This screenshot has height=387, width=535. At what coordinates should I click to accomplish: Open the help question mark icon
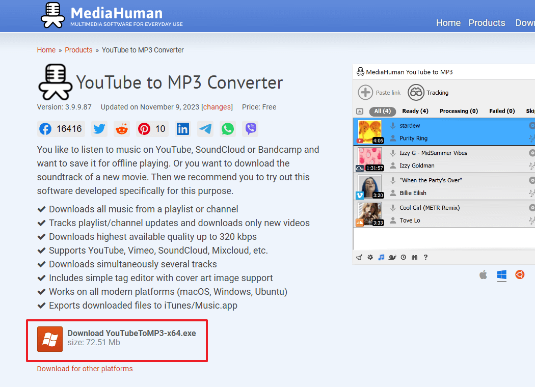coord(425,257)
